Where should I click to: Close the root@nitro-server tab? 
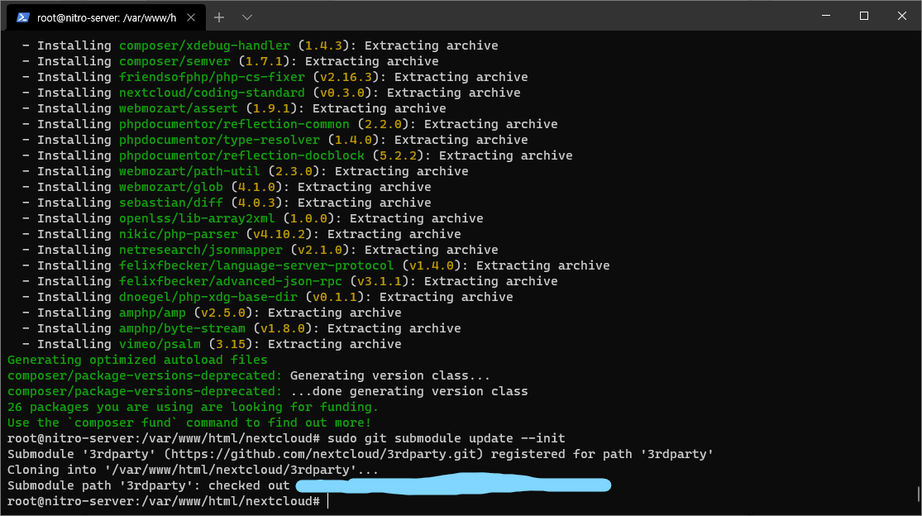(191, 17)
